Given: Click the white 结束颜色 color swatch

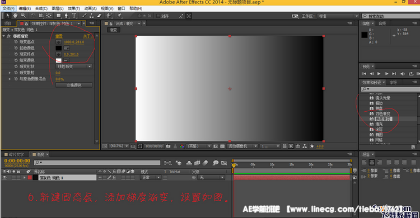Looking at the screenshot, I should [x=59, y=60].
